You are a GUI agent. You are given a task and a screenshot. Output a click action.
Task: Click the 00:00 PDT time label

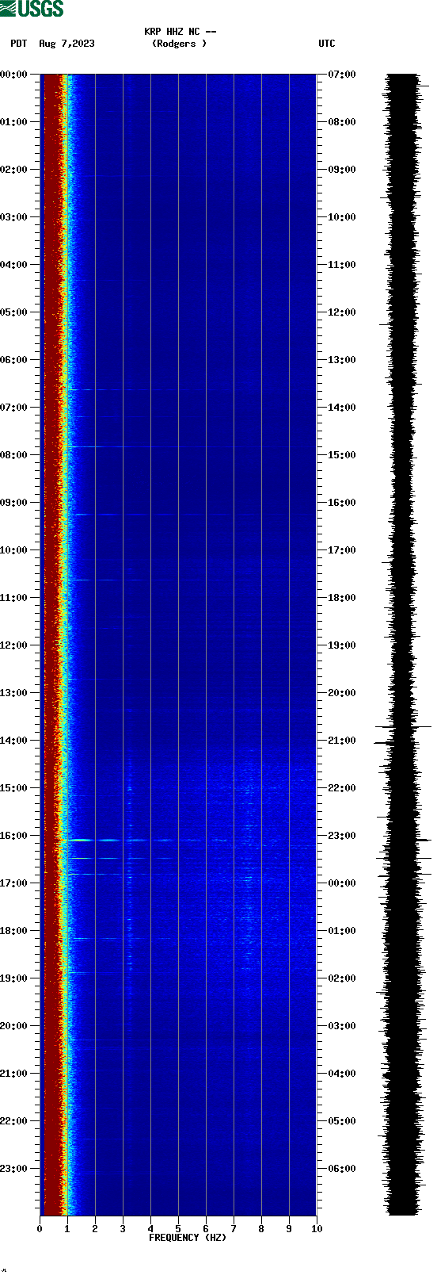tap(14, 75)
